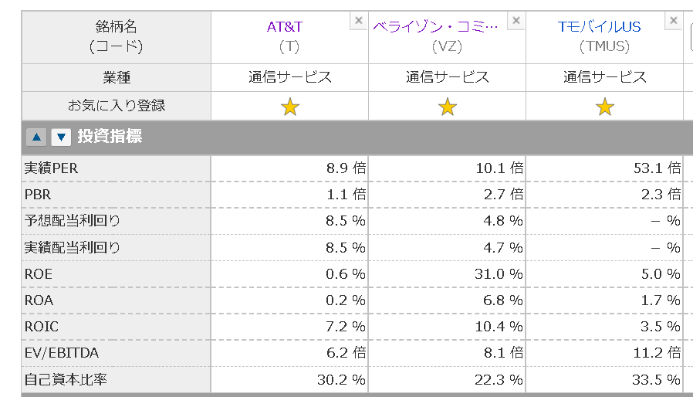693x397 pixels.
Task: Select the PBR row label
Action: [x=38, y=195]
